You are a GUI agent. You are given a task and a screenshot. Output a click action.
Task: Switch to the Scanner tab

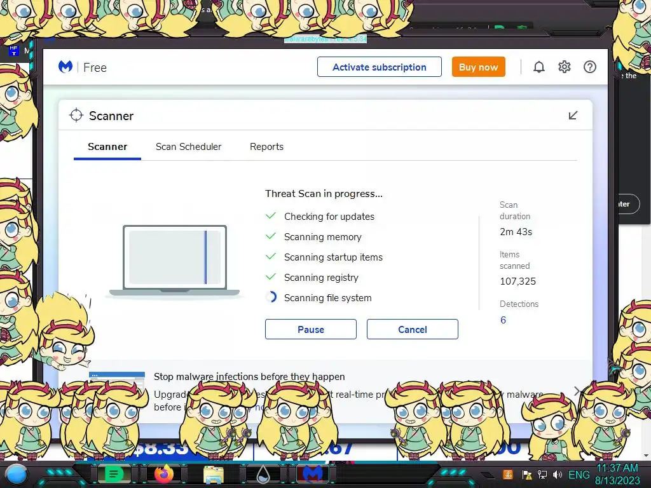click(x=107, y=147)
